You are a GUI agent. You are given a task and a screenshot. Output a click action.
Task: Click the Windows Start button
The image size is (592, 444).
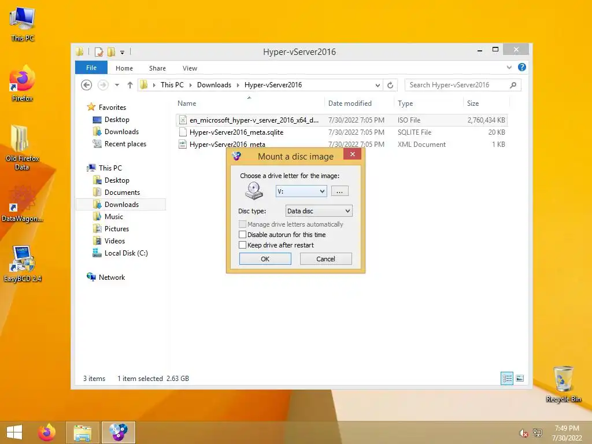14,432
